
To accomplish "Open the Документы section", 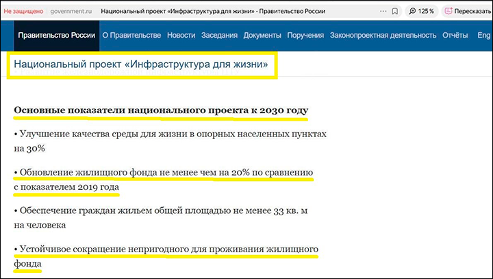I will 262,36.
